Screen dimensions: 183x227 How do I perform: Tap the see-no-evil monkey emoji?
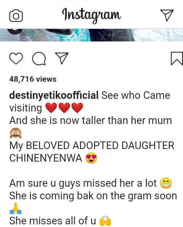pyautogui.click(x=16, y=133)
